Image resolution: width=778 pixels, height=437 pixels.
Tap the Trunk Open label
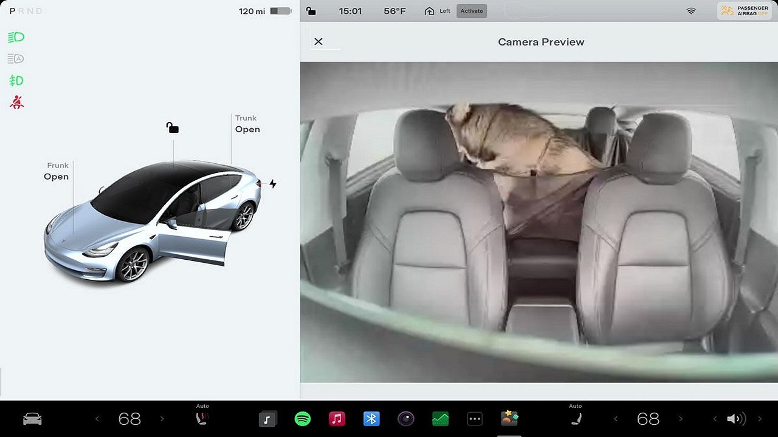(246, 124)
